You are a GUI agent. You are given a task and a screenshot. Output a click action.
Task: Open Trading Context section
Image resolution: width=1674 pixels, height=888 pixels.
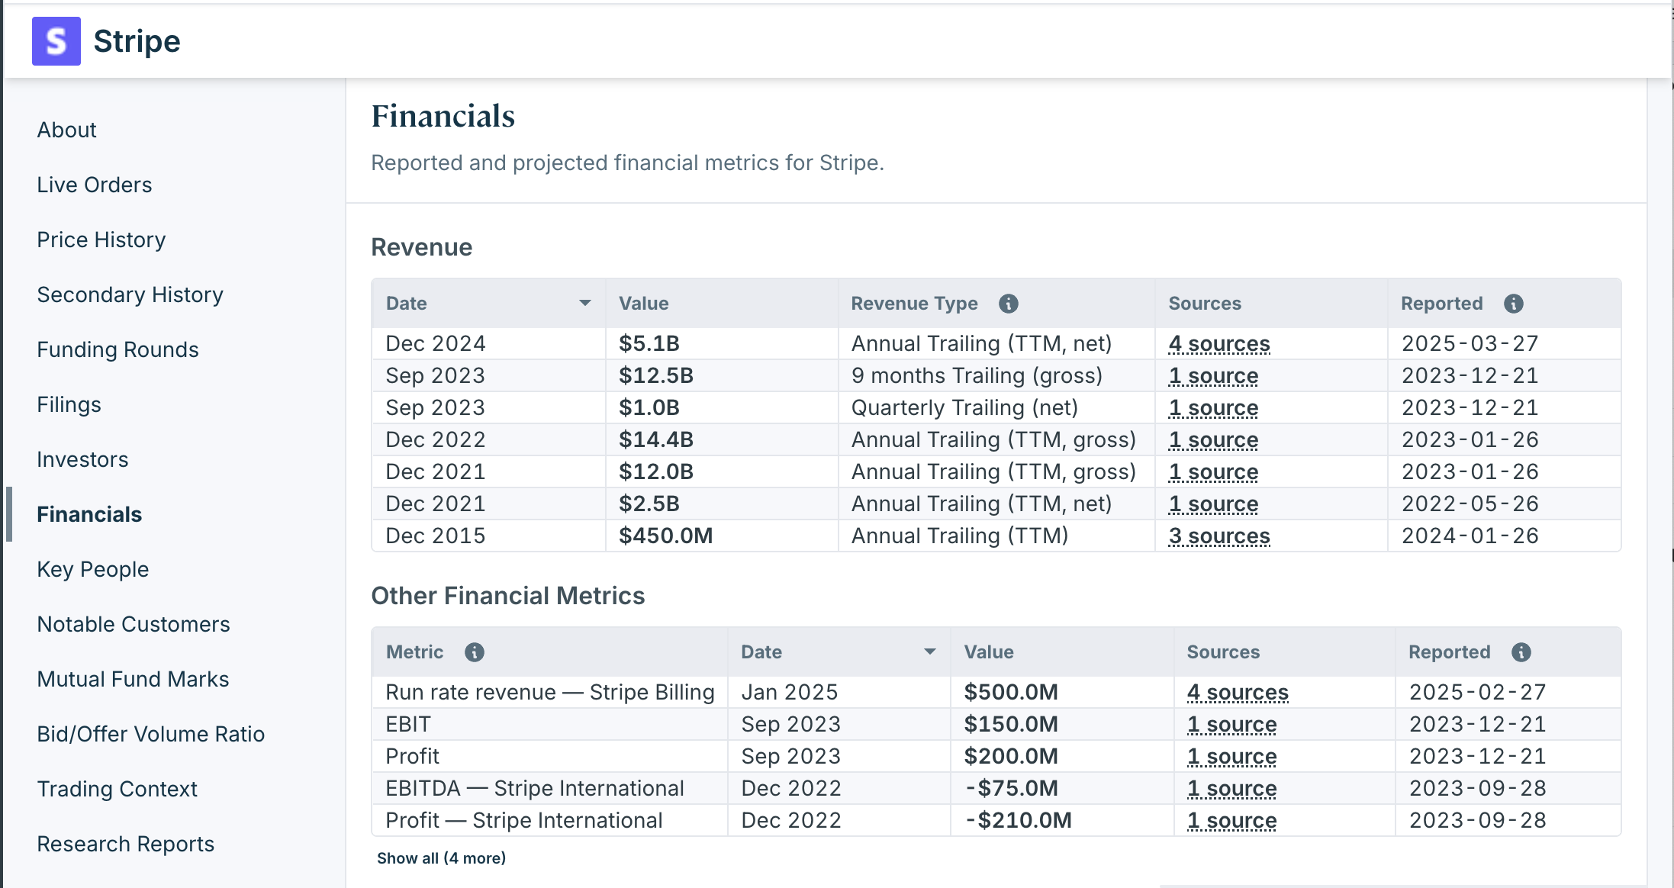(118, 789)
